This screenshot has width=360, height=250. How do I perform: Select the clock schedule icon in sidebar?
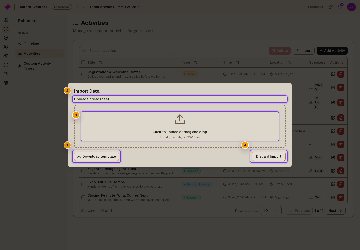click(6, 29)
